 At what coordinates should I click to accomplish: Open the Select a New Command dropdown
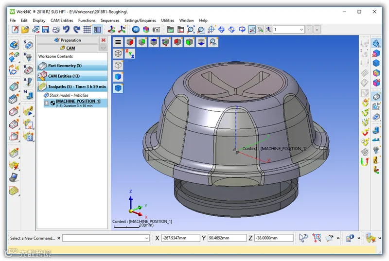pyautogui.click(x=106, y=238)
